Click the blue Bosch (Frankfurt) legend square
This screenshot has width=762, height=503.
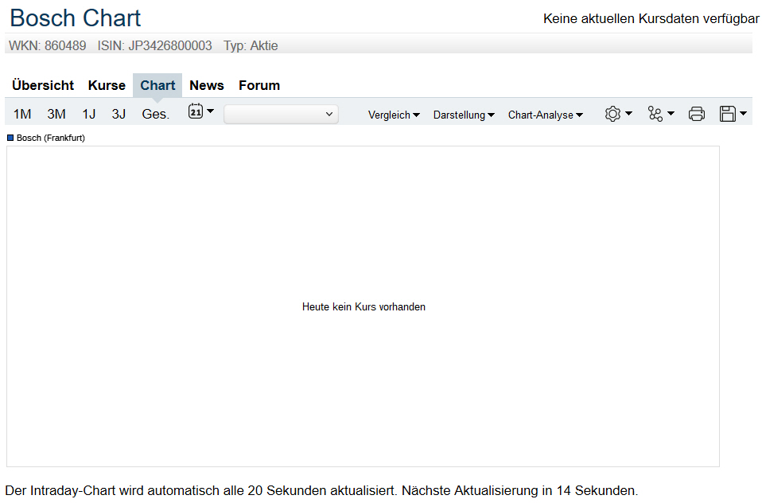pyautogui.click(x=10, y=138)
